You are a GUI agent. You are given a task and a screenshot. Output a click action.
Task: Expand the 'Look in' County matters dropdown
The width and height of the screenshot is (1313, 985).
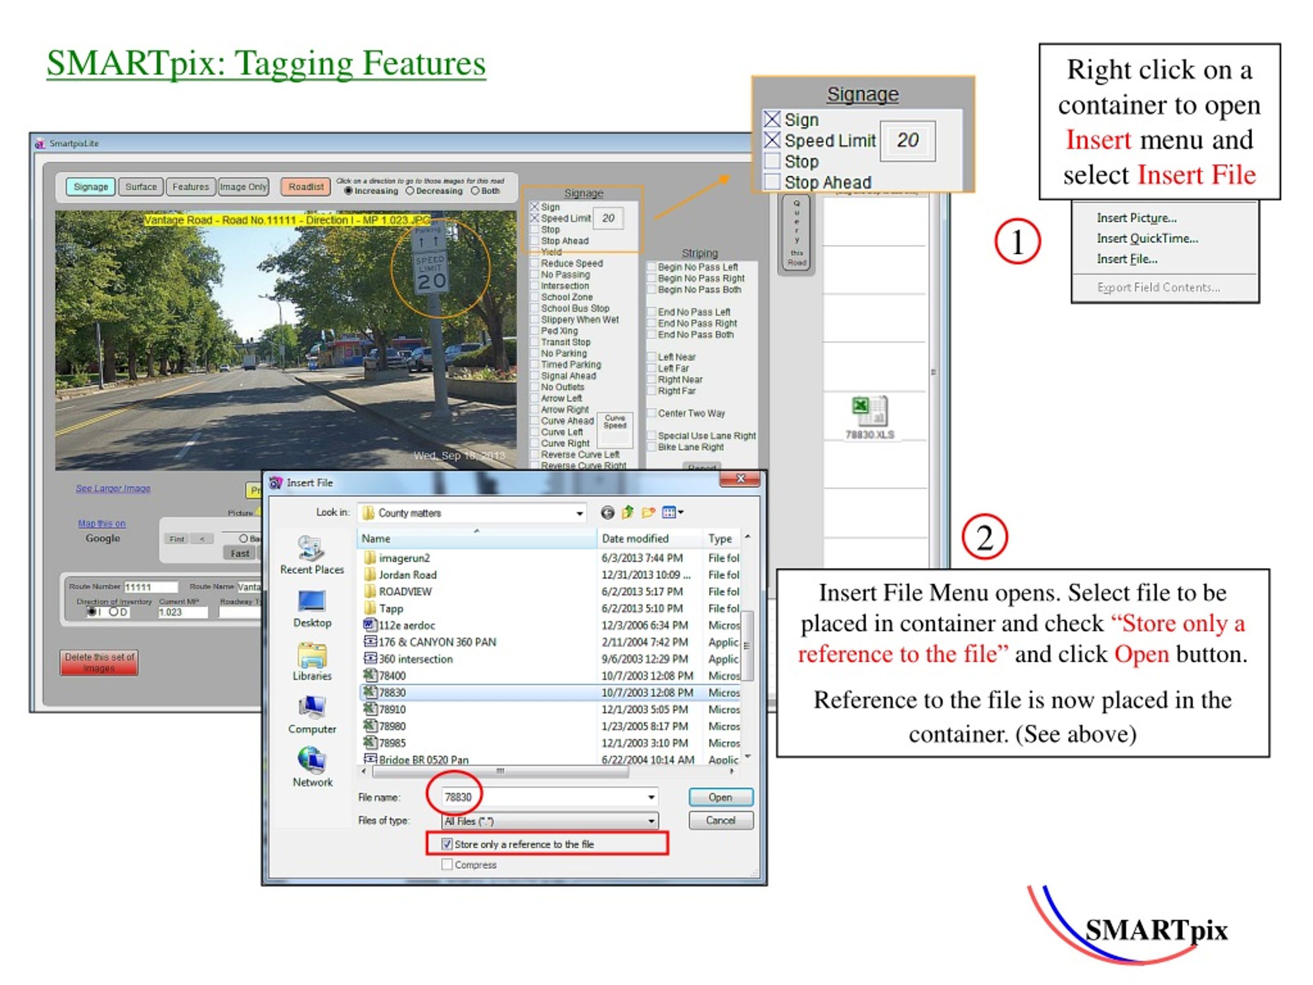pyautogui.click(x=580, y=513)
